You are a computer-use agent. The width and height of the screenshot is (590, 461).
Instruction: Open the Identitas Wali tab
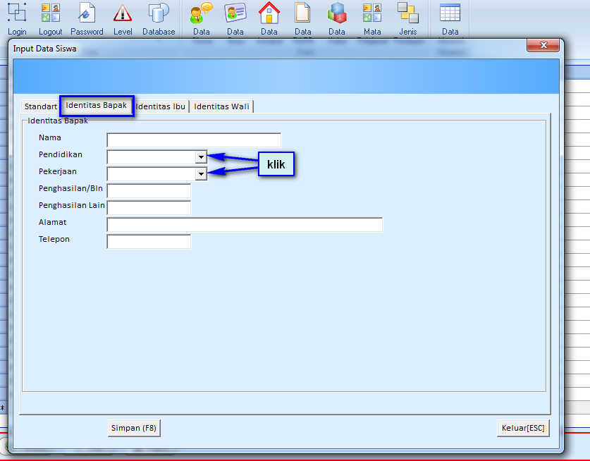221,106
